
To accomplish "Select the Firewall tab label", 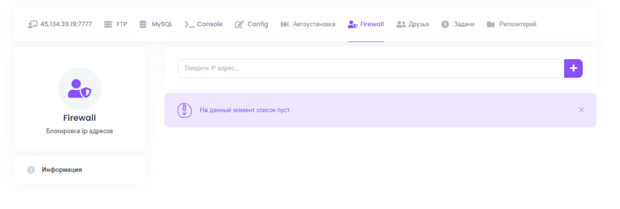I will 372,24.
